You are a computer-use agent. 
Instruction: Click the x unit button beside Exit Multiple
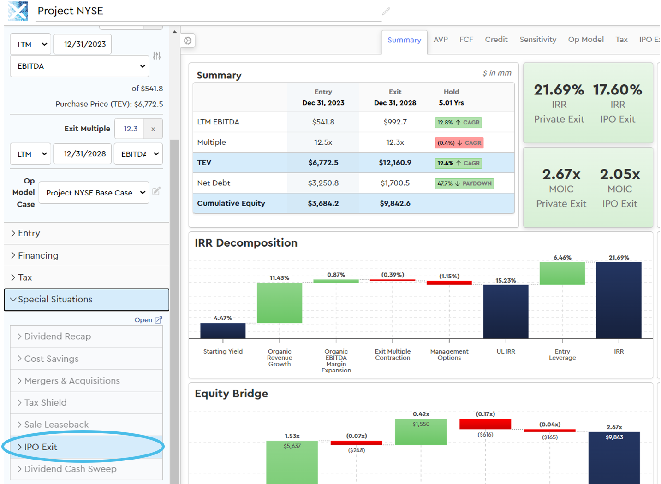point(153,129)
